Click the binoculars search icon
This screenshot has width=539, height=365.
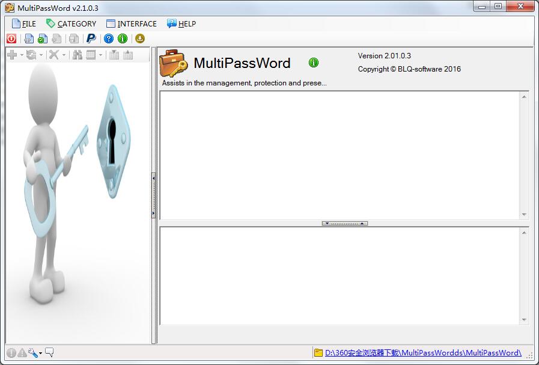point(77,55)
